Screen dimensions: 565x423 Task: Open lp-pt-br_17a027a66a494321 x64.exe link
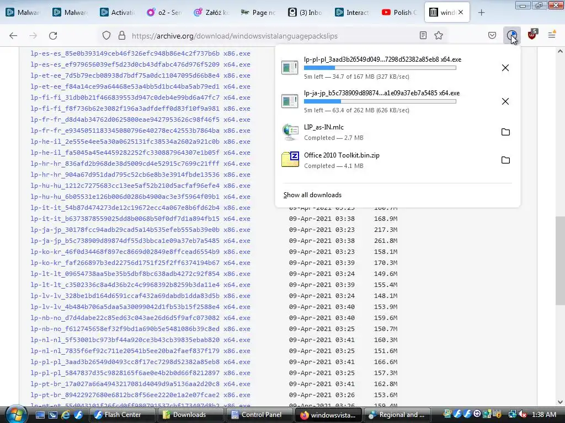(x=140, y=384)
